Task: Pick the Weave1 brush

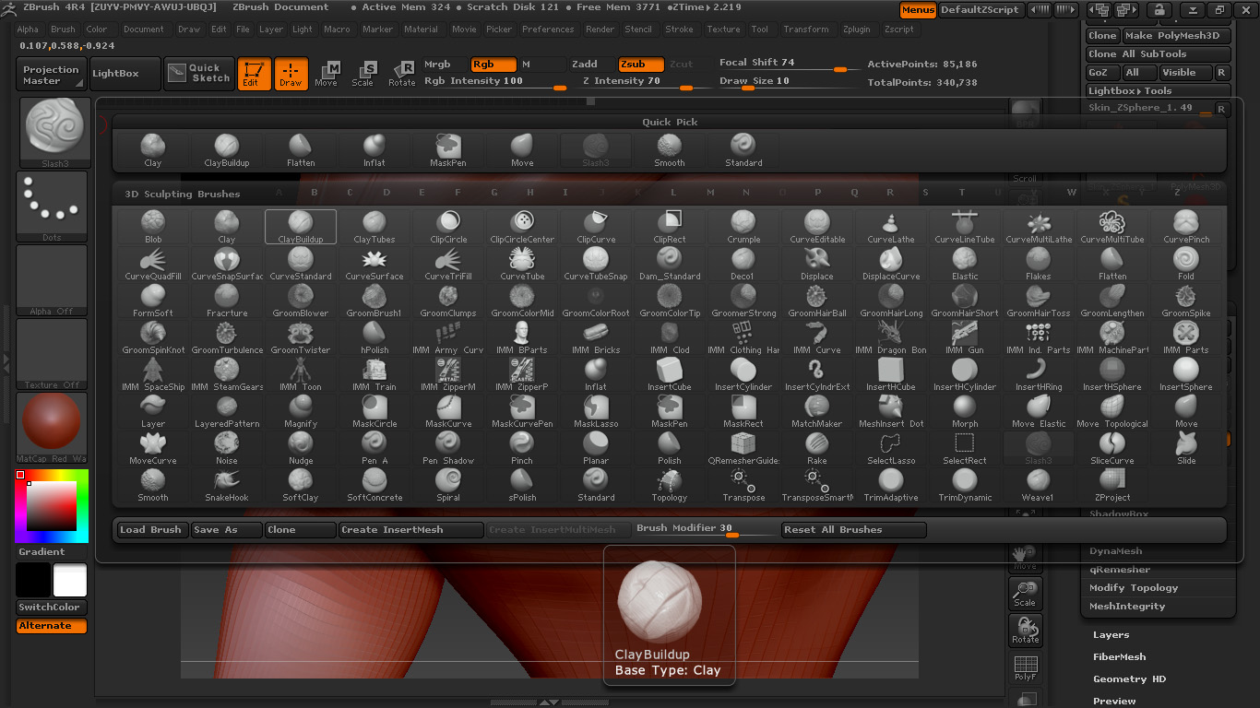Action: coord(1039,485)
